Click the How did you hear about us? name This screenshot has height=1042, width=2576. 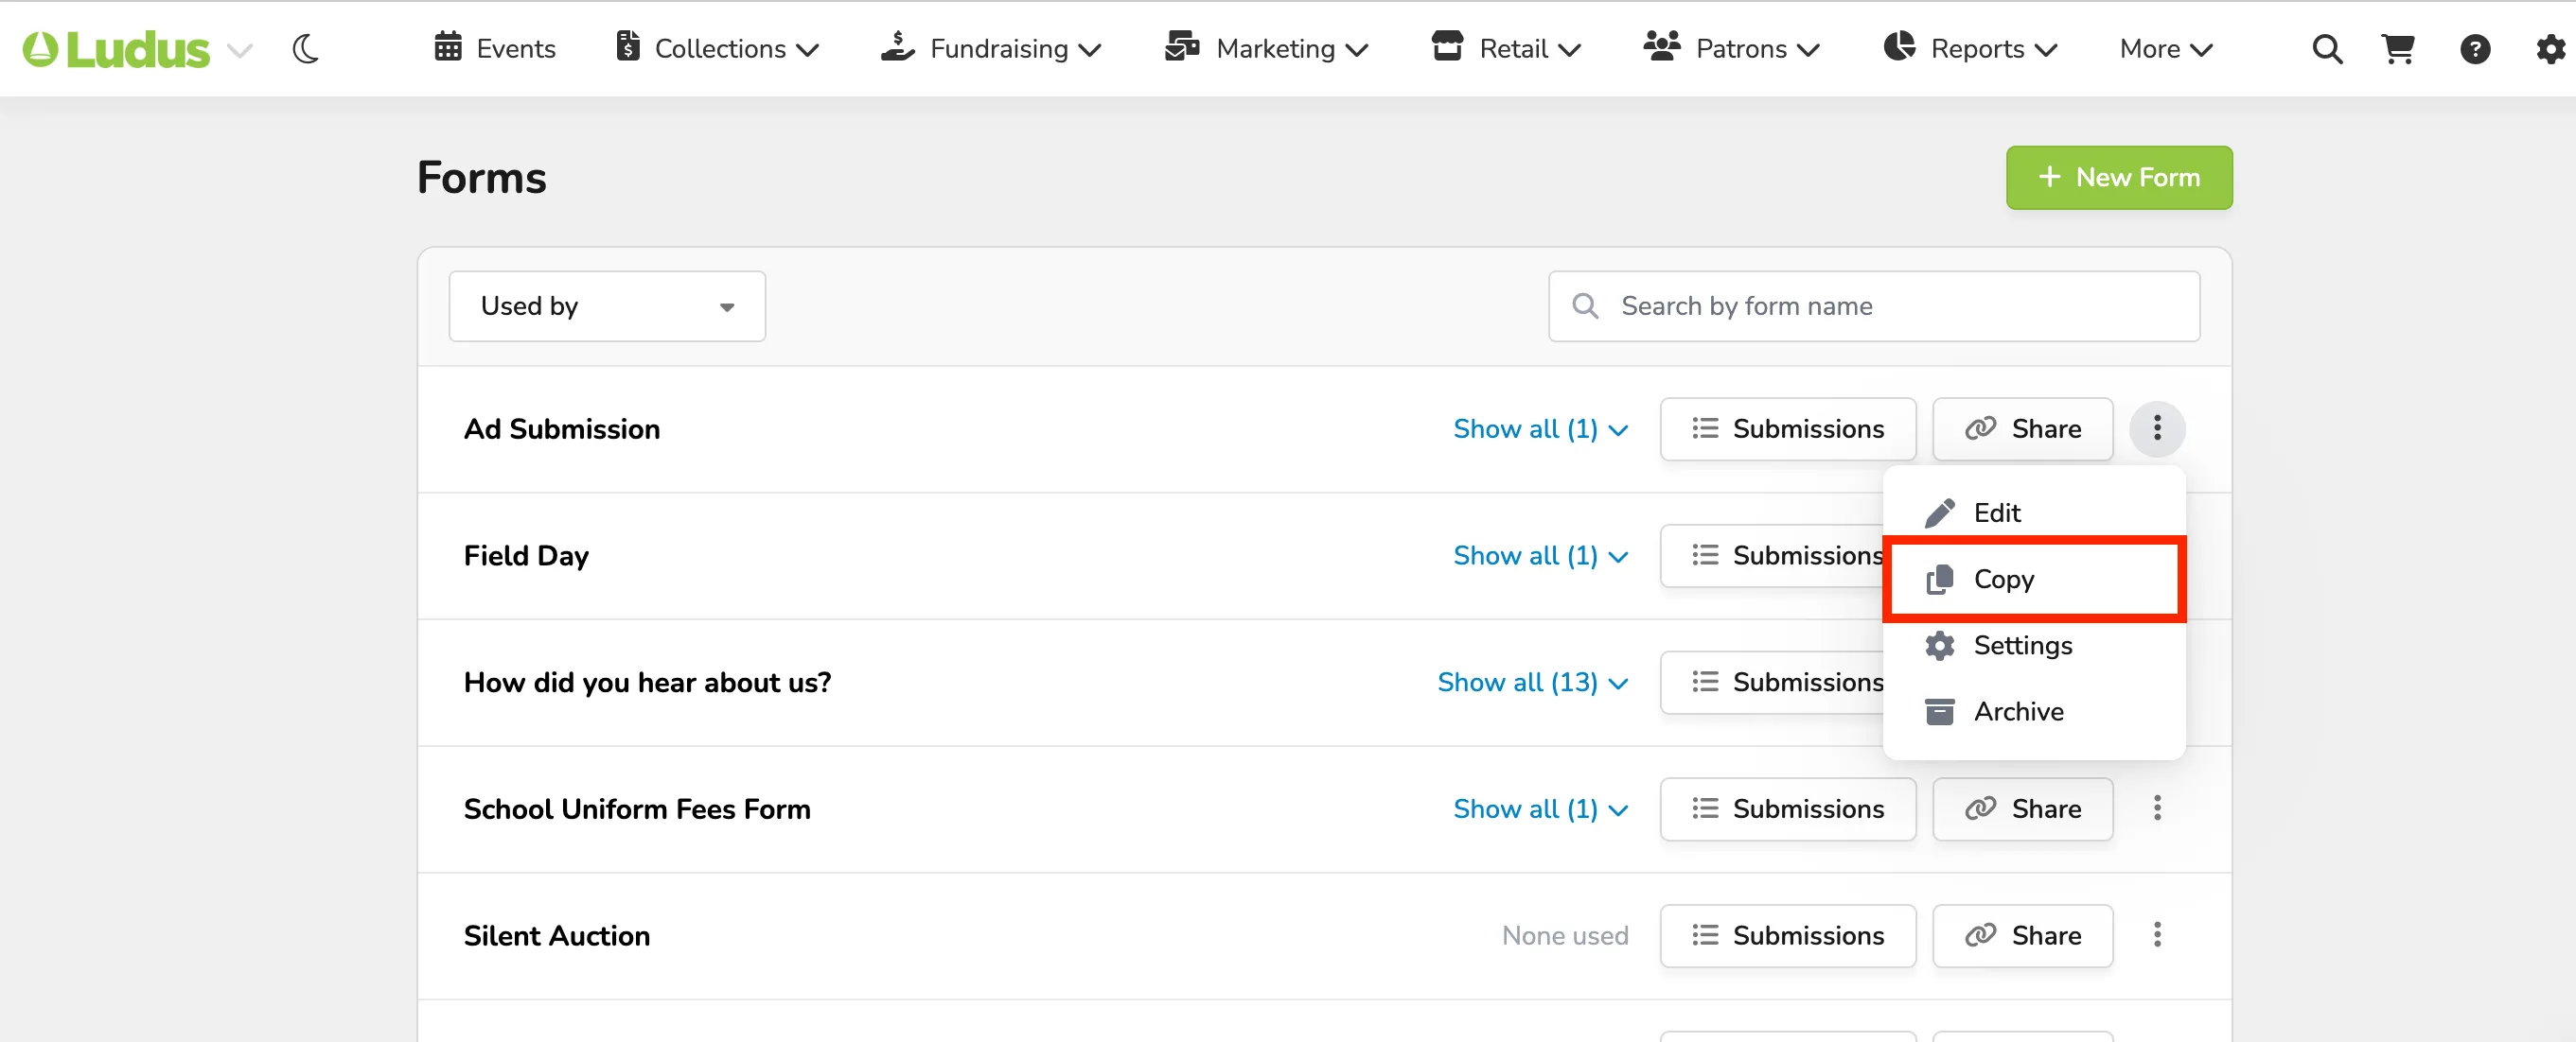point(648,683)
